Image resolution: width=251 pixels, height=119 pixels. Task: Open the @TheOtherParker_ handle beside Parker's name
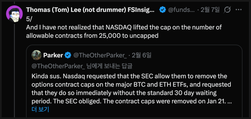[x=100, y=55]
